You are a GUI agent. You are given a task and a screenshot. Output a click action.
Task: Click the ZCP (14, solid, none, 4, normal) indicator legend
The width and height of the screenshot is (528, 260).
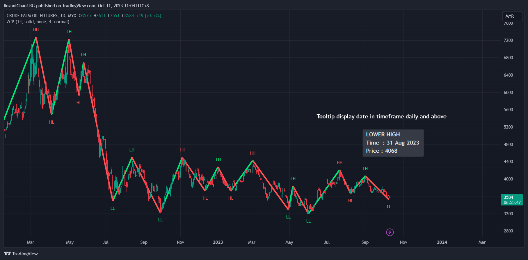point(38,22)
